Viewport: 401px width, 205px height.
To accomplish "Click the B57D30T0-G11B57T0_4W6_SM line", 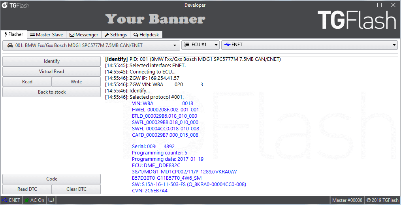I will point(167,178).
